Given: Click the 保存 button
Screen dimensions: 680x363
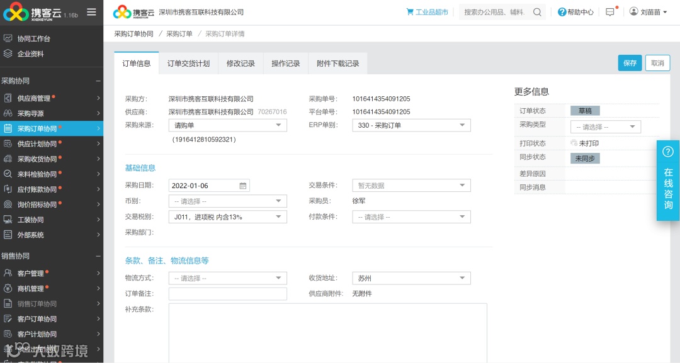Looking at the screenshot, I should (x=630, y=63).
